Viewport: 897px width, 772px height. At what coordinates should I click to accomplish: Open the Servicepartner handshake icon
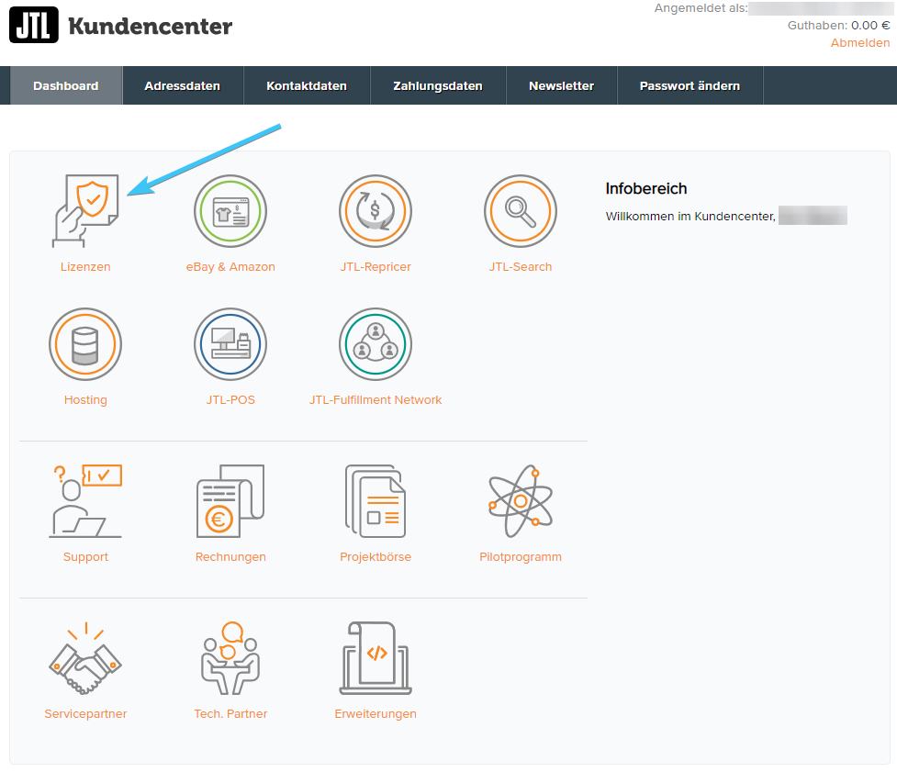point(85,658)
